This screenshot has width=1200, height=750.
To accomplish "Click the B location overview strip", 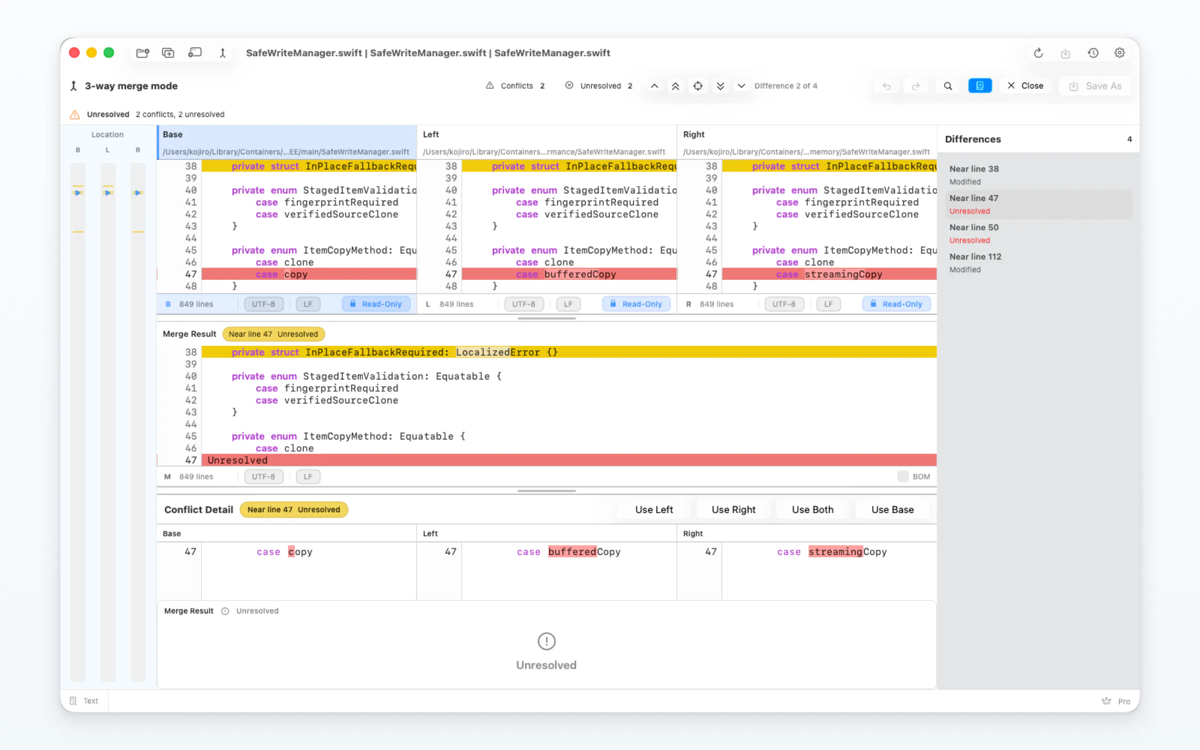I will 78,421.
